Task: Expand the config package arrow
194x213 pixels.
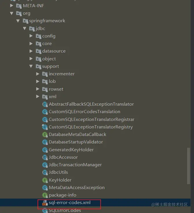Action: (31, 36)
